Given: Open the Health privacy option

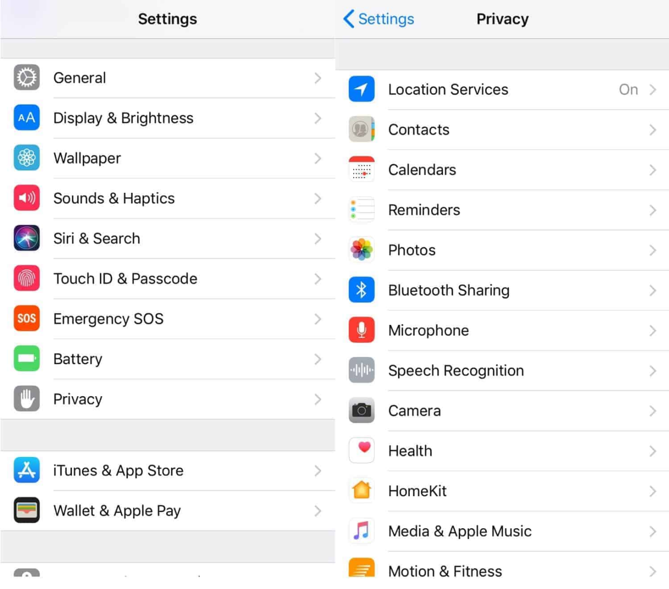Looking at the screenshot, I should pyautogui.click(x=410, y=451).
